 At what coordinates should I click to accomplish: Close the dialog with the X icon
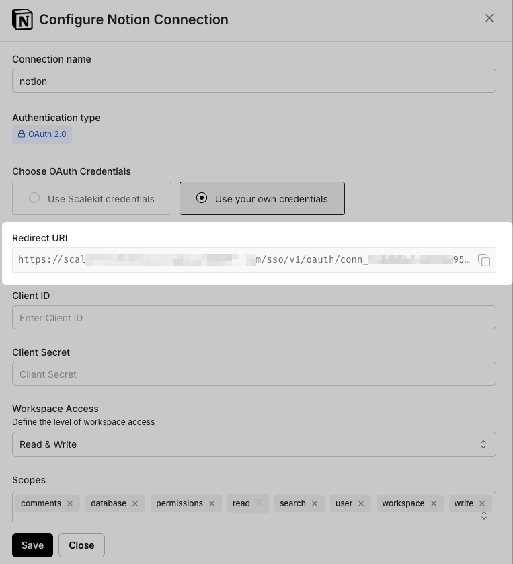pyautogui.click(x=489, y=18)
